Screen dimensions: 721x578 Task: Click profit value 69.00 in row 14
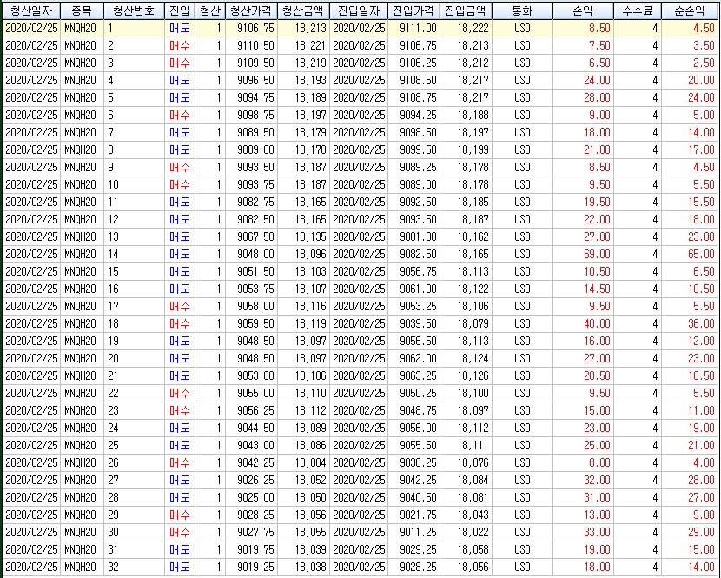pos(597,254)
